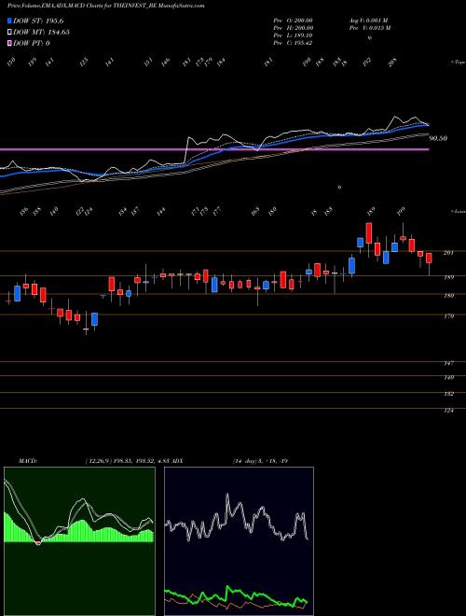The image size is (466, 616).
Task: Click the 'Pre V: 0.015 M' value
Action: [x=371, y=28]
